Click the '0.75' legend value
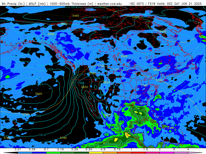 pos(117,149)
